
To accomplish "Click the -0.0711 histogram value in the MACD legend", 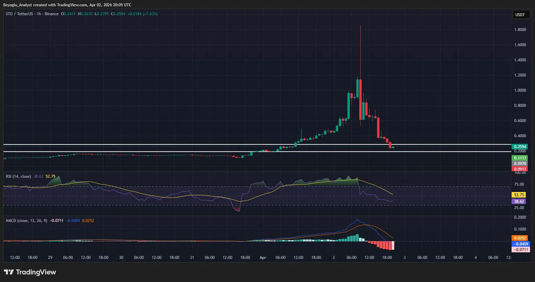I will [56, 221].
